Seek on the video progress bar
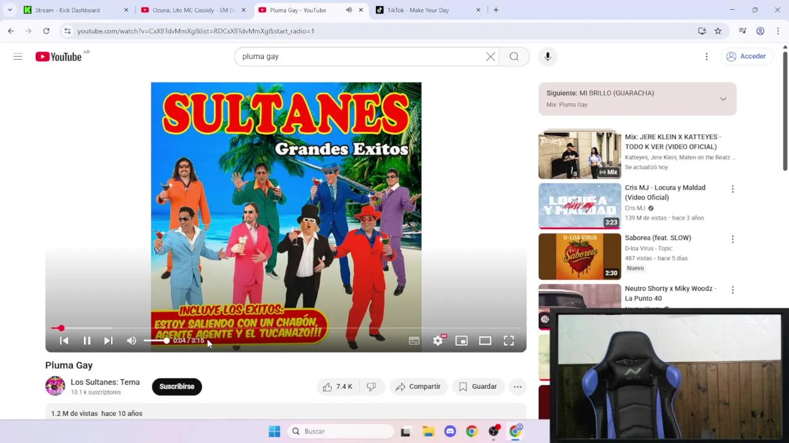Screen dimensions: 789x443 (286, 328)
